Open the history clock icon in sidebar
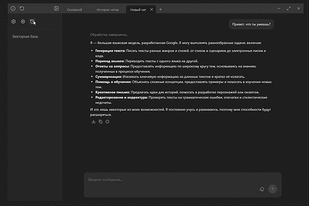Viewport: 309px width, 206px height. [32, 21]
